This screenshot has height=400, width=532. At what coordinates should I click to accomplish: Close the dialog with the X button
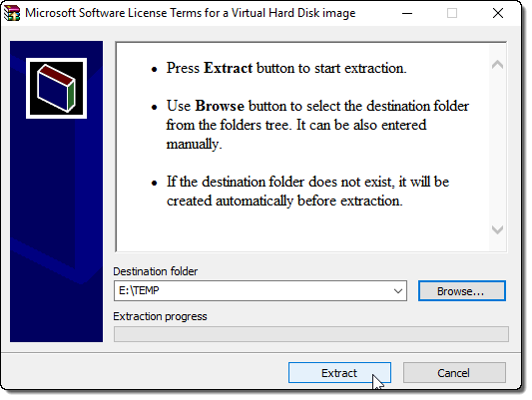pos(498,14)
